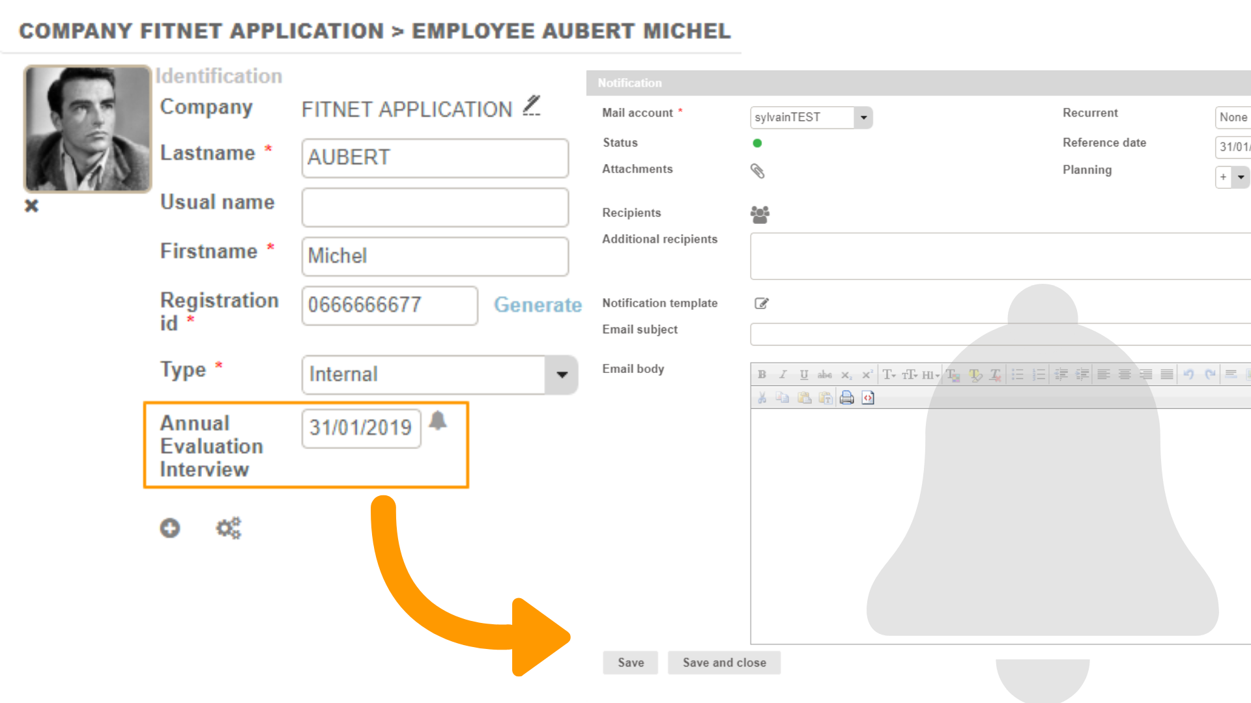Click the bell notification icon beside evaluation date
1251x703 pixels.
[438, 421]
